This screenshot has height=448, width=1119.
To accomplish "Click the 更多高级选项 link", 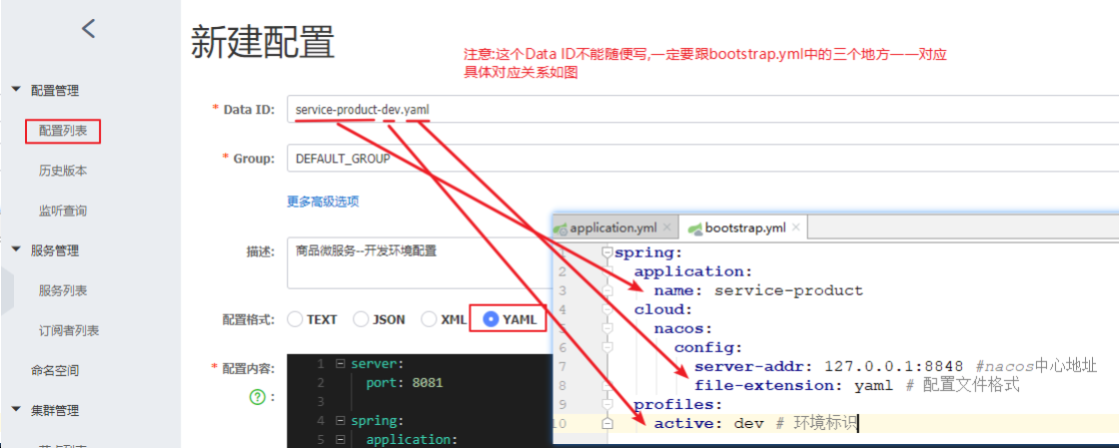I will [x=323, y=202].
